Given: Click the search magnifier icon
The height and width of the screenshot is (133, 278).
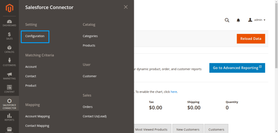Looking at the screenshot, I should pos(227,20).
